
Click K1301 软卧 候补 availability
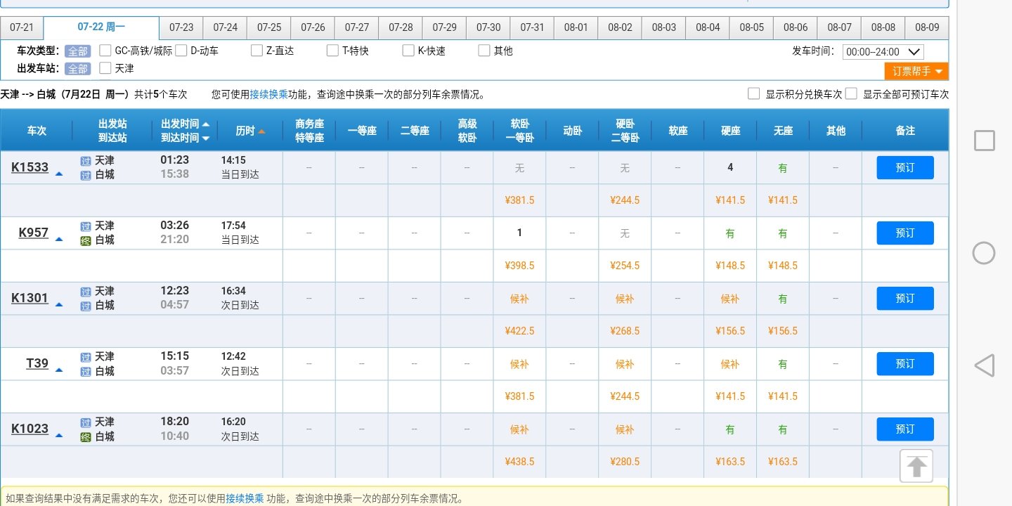(519, 299)
